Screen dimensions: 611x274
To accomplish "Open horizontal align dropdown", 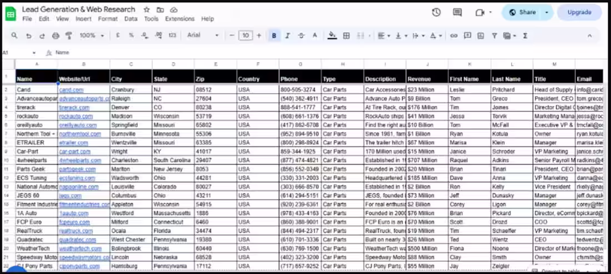I will [x=384, y=35].
